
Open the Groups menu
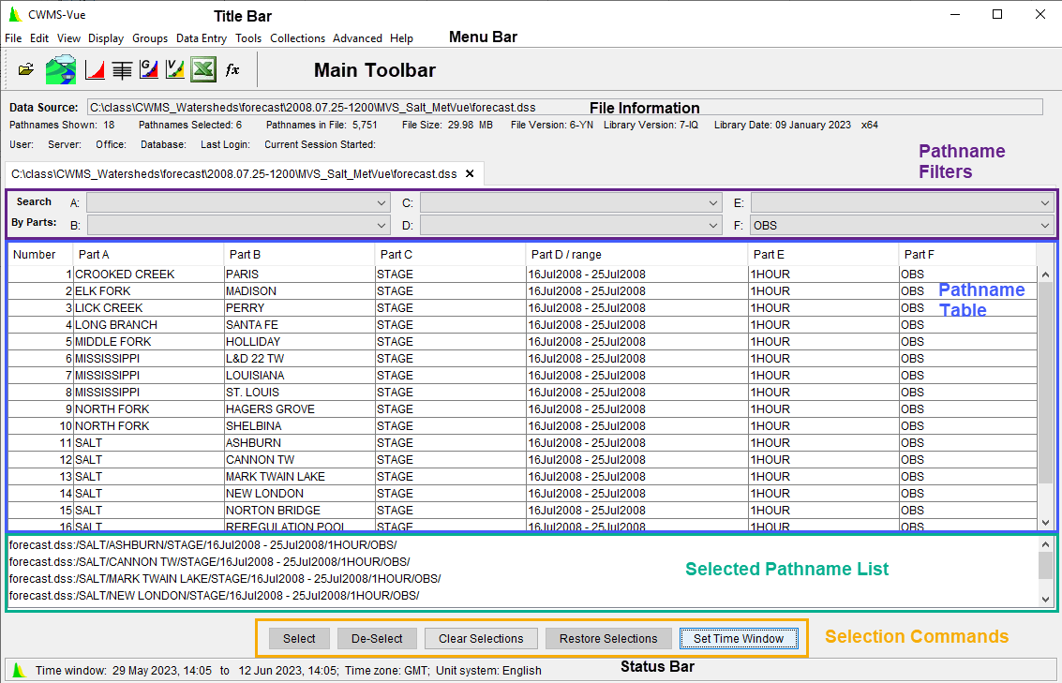[x=150, y=38]
